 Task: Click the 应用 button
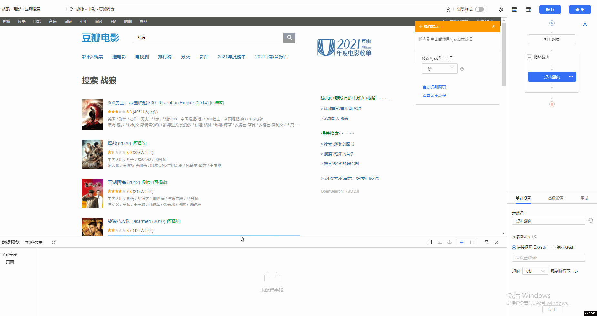[552, 309]
